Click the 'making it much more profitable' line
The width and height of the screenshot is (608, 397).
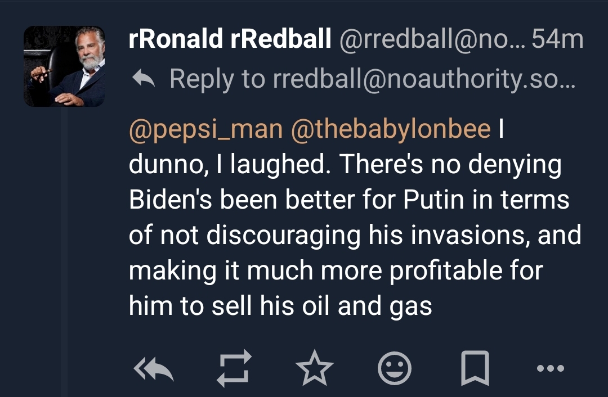tap(335, 270)
